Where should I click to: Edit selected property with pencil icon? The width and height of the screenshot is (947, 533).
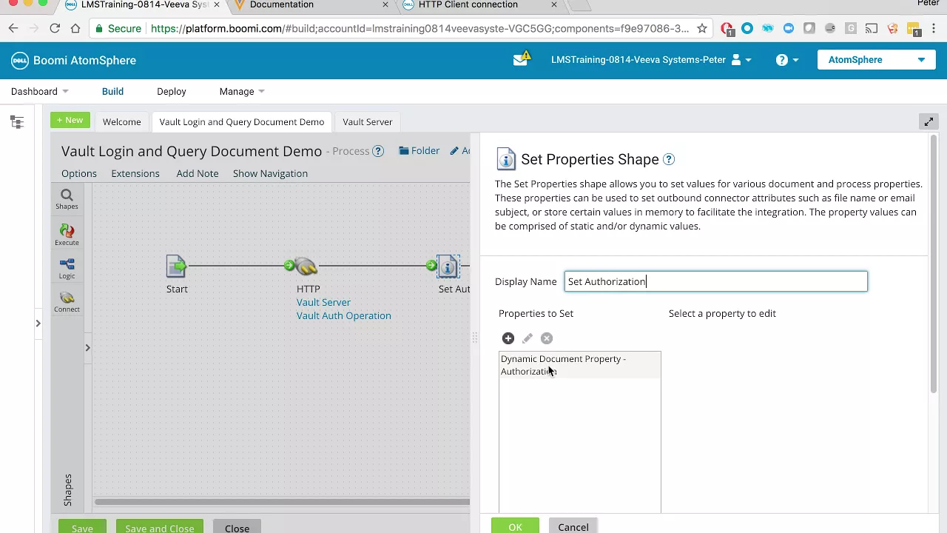(x=528, y=338)
